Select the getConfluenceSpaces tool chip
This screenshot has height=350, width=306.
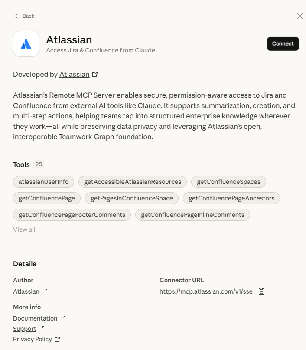tap(228, 182)
